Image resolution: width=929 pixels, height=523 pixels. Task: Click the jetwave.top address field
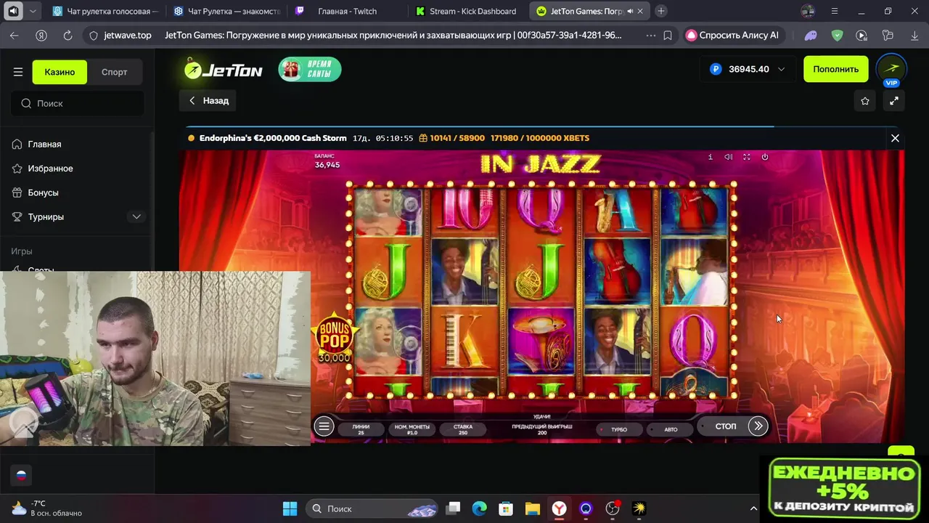128,35
